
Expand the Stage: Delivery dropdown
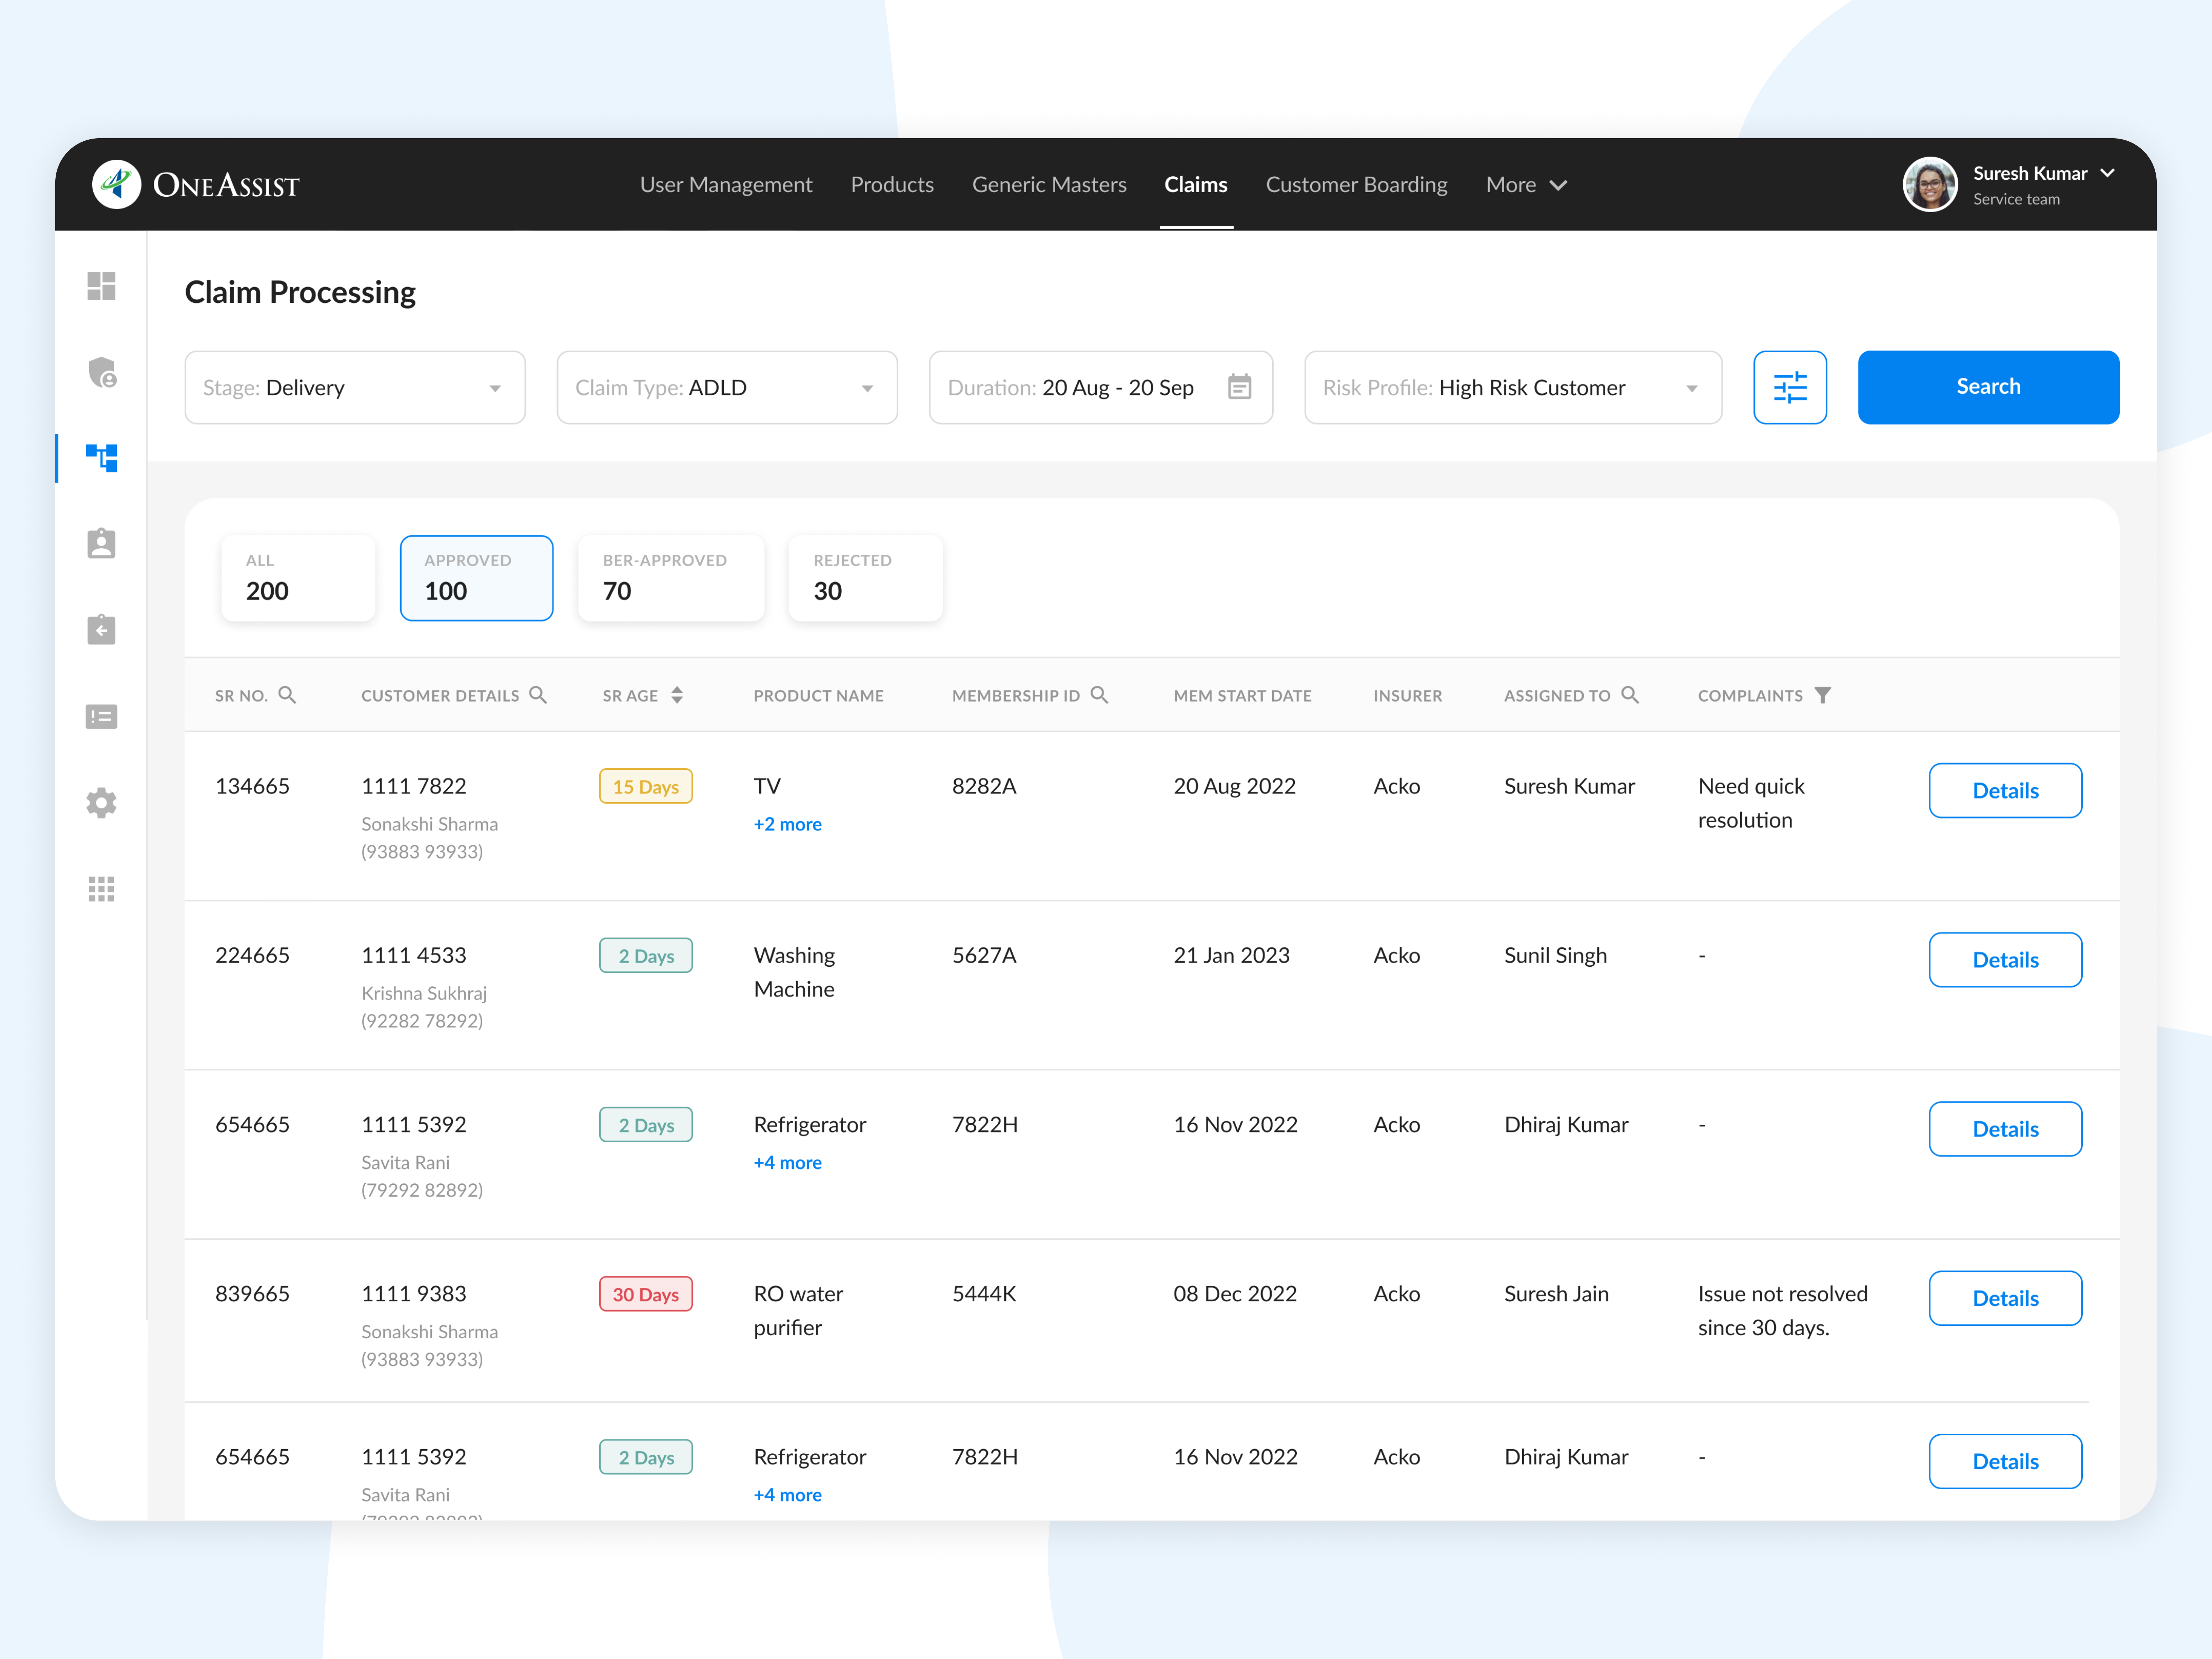click(x=355, y=387)
